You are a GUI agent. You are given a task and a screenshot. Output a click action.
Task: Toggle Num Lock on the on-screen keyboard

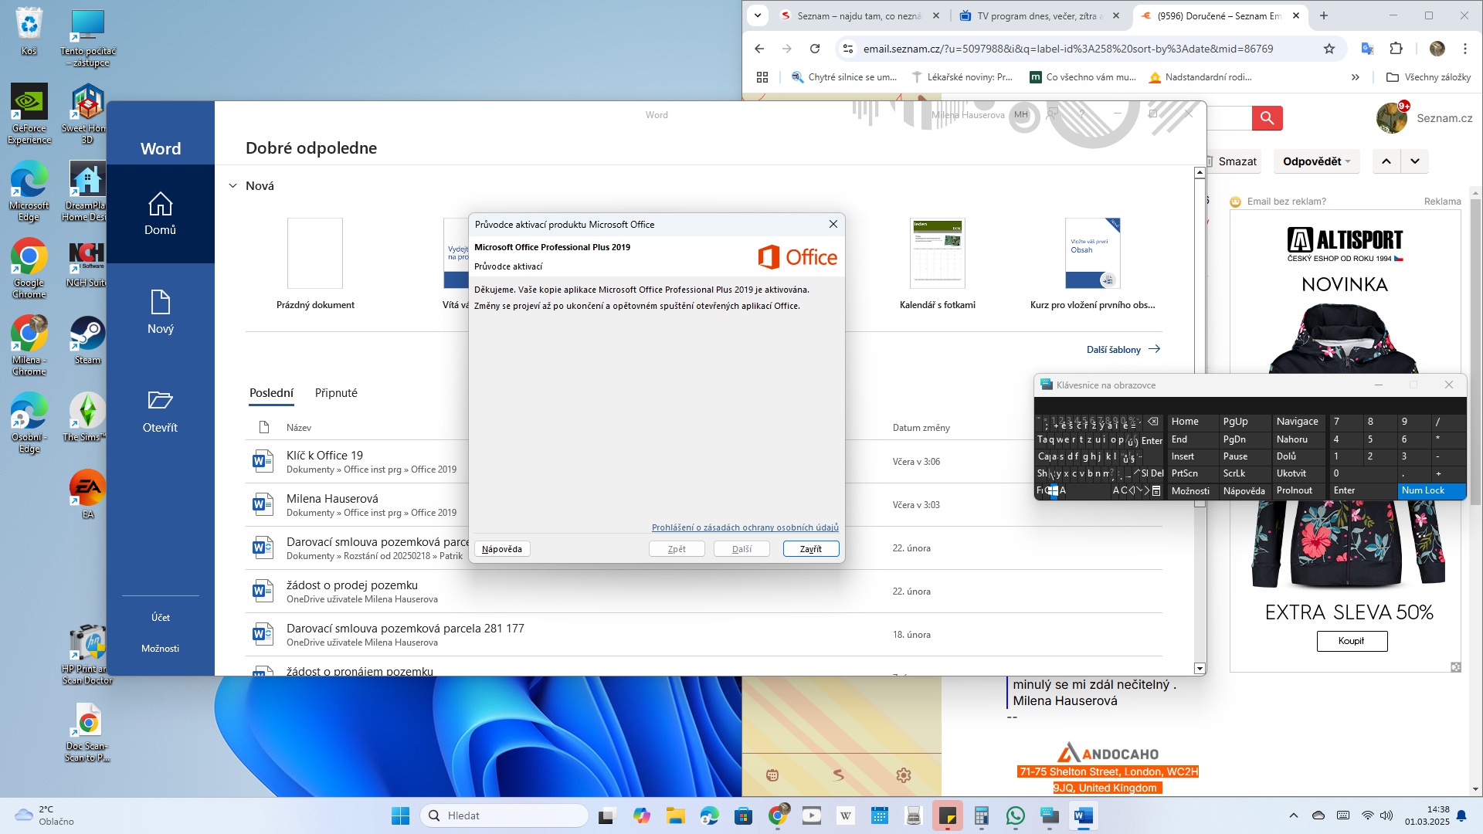1432,490
